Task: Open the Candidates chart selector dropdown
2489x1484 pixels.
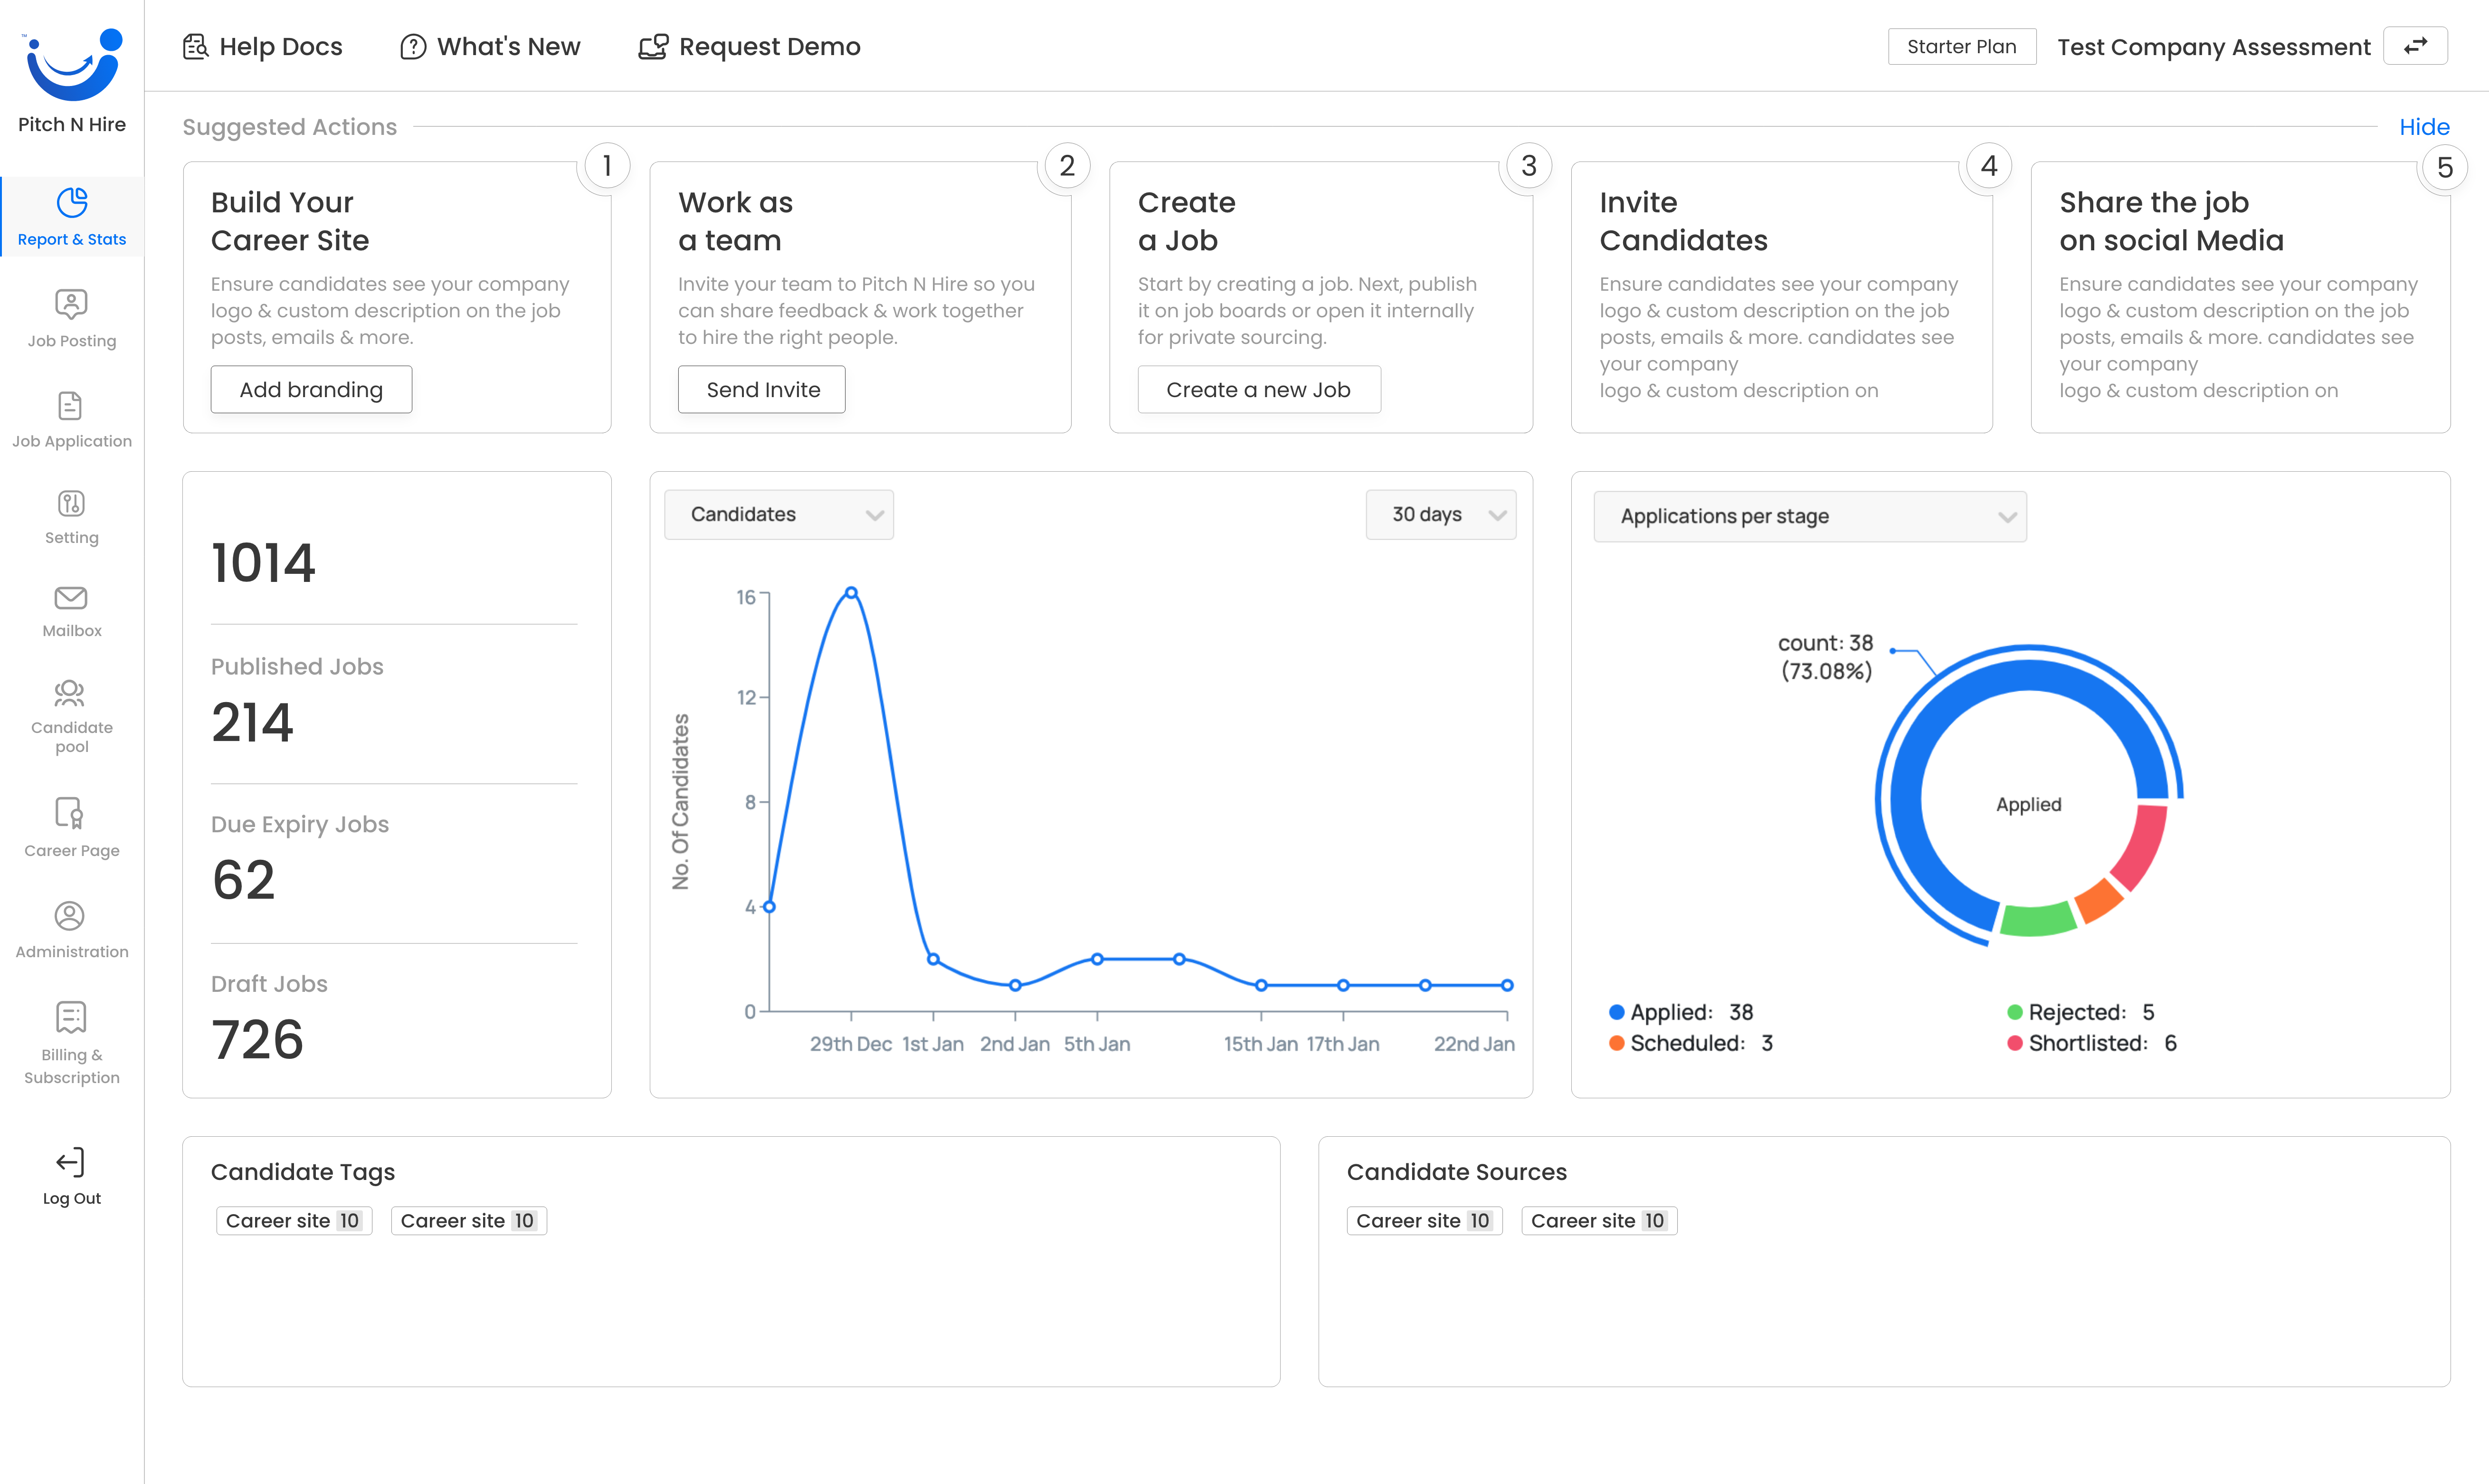Action: click(x=778, y=514)
